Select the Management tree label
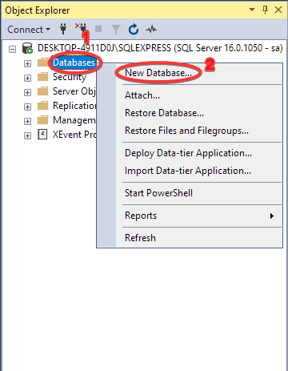 point(74,120)
